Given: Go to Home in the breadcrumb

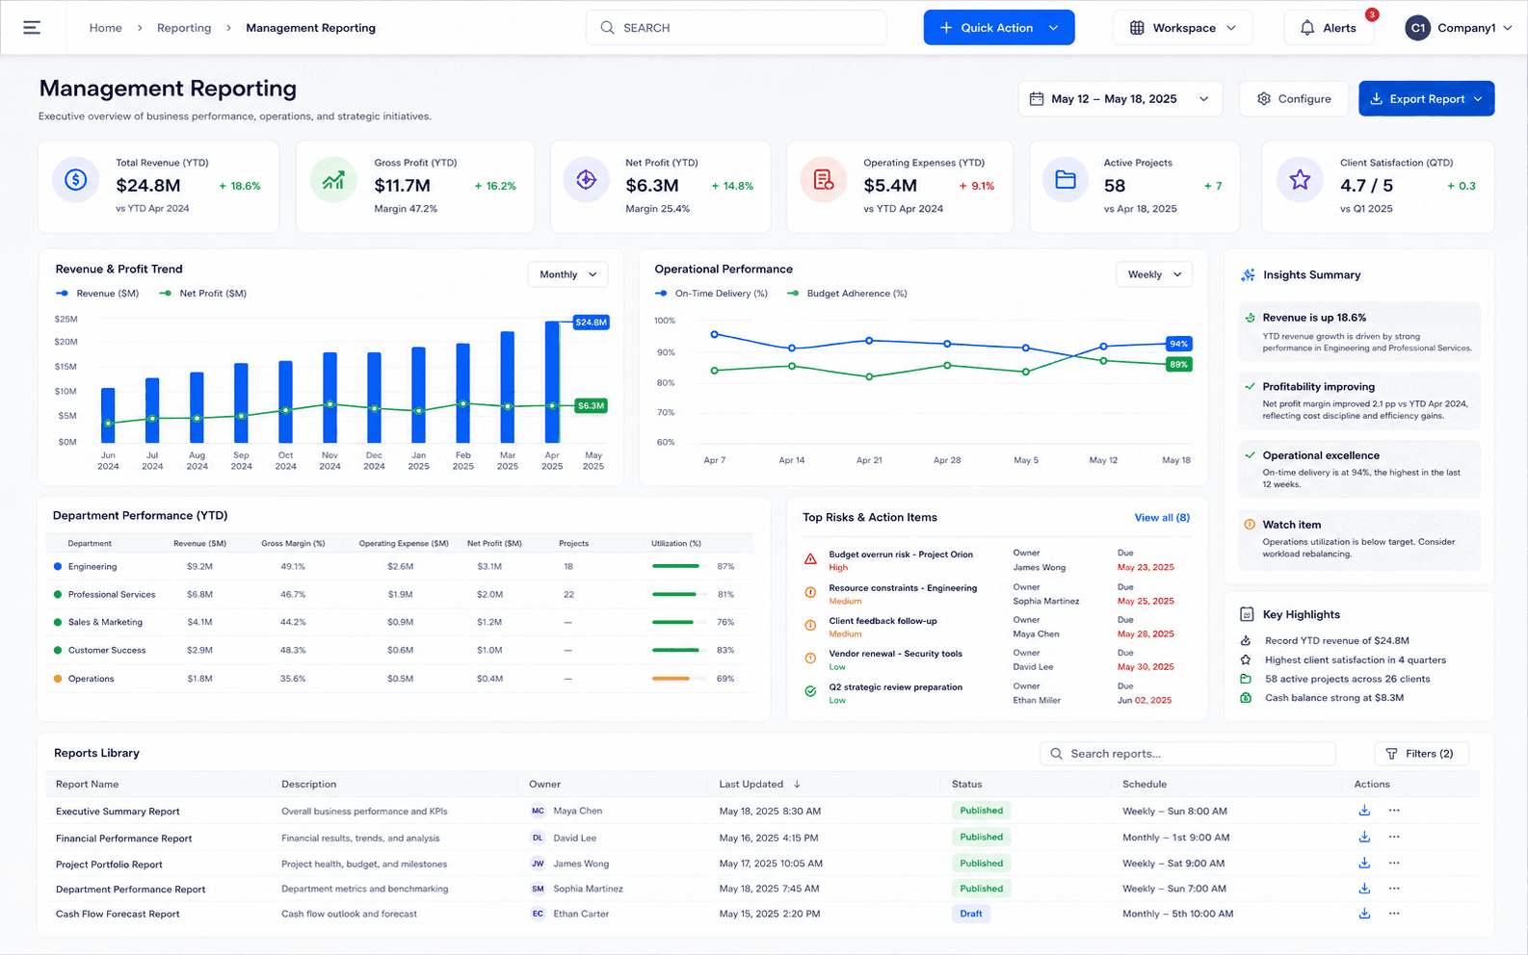Looking at the screenshot, I should tap(105, 28).
